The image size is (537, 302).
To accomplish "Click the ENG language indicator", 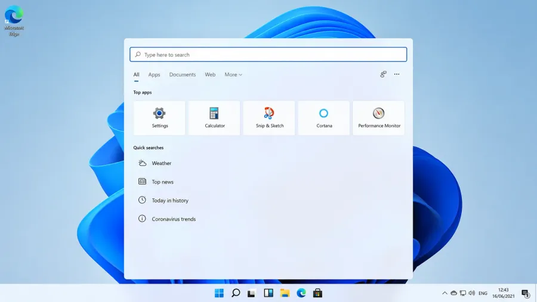I will [483, 293].
